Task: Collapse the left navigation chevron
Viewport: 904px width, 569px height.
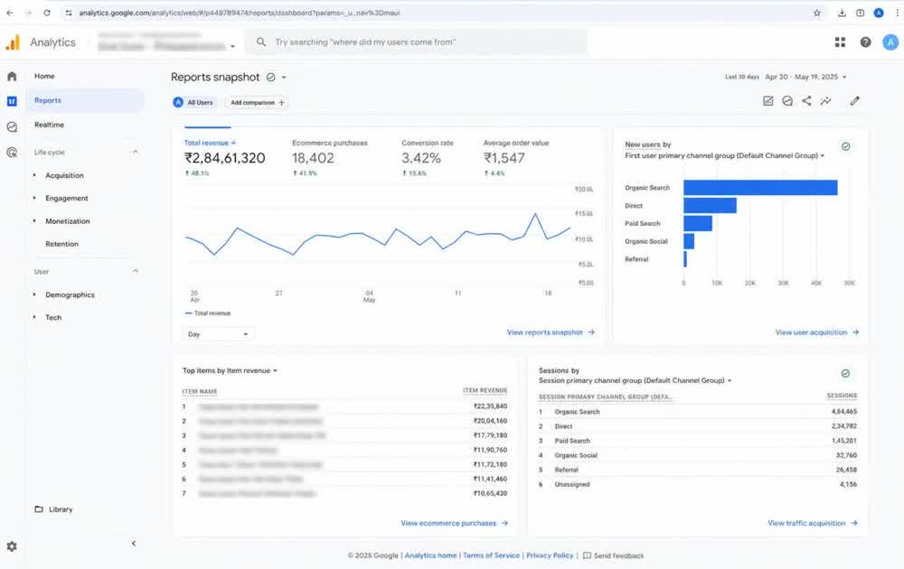Action: tap(134, 543)
